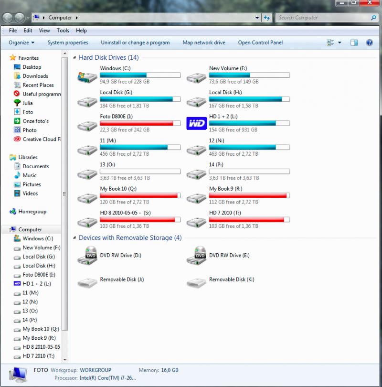Image resolution: width=382 pixels, height=387 pixels.
Task: Open the address bar history dropdown
Action: click(257, 18)
